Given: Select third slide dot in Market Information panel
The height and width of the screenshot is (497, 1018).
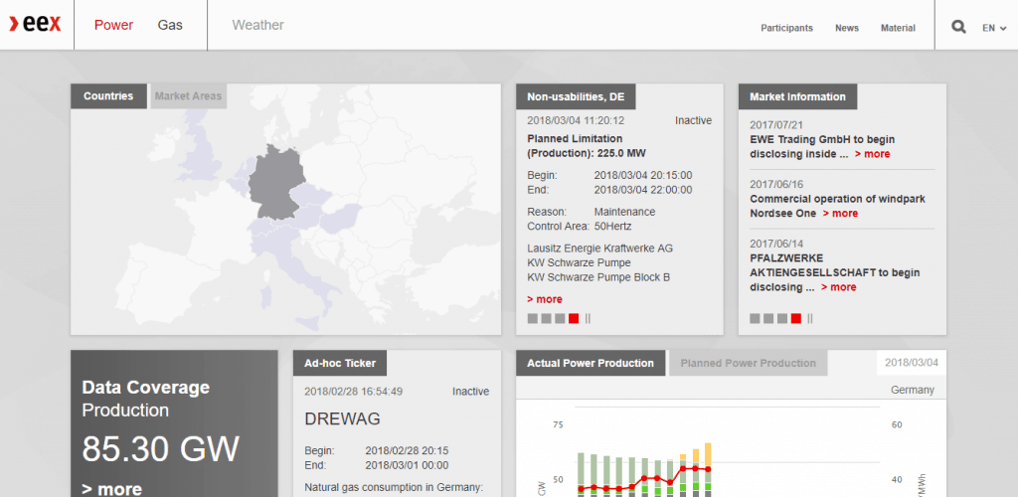Looking at the screenshot, I should (782, 318).
